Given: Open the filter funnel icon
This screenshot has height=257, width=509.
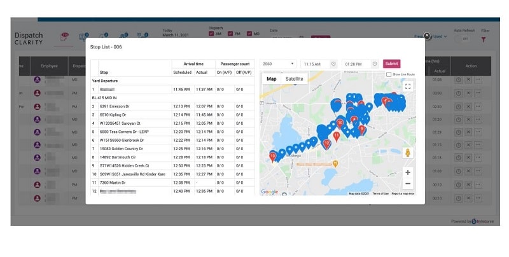Looking at the screenshot, I should [484, 39].
